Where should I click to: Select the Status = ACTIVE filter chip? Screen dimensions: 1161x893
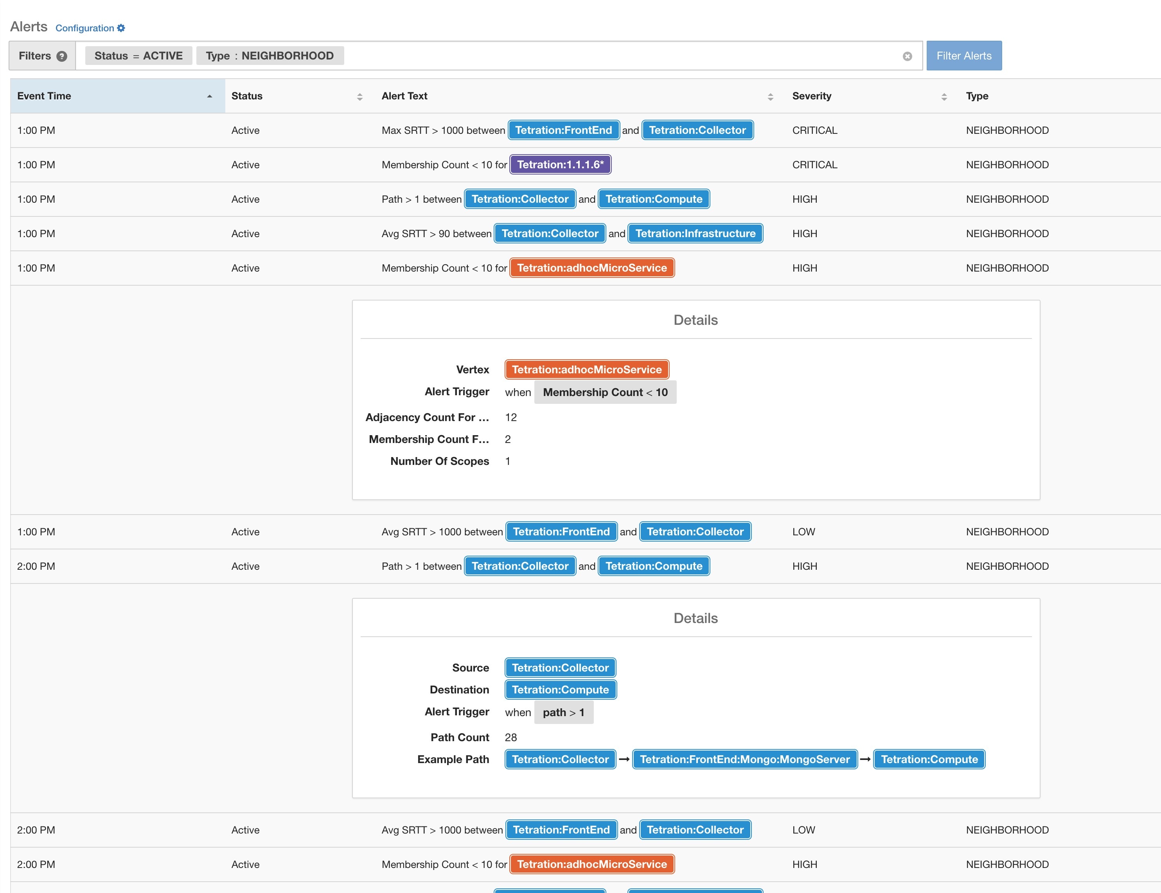pos(138,56)
